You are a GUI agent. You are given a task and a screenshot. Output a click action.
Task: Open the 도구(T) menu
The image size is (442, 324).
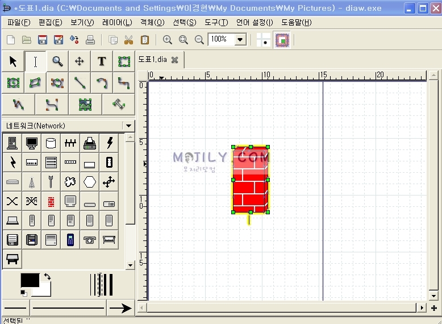click(216, 23)
